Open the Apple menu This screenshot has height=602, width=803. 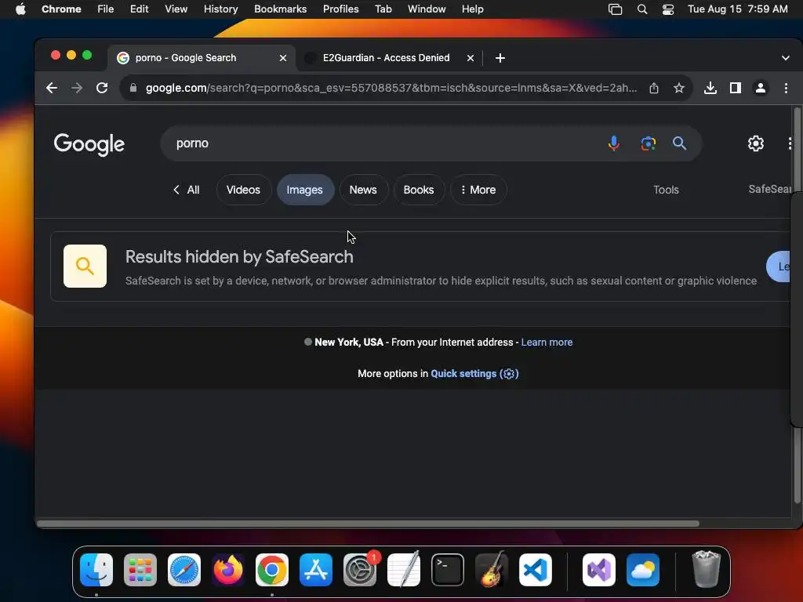(x=20, y=9)
